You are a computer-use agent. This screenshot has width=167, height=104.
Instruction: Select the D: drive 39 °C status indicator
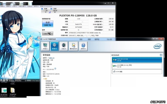pos(55,10)
